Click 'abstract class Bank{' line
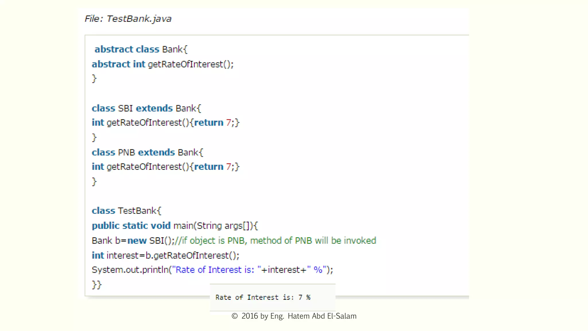The width and height of the screenshot is (588, 331). tap(141, 49)
